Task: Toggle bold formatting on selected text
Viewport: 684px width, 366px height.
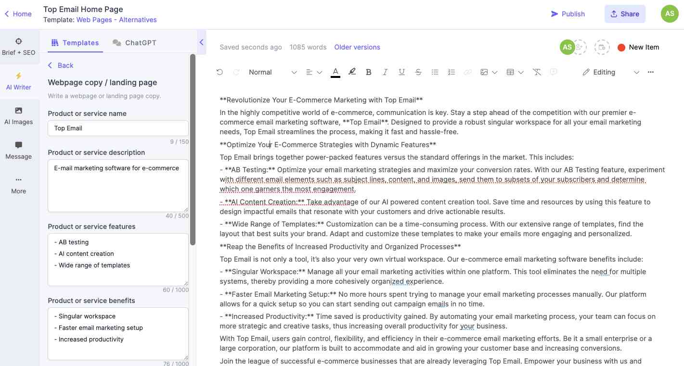Action: pyautogui.click(x=369, y=72)
